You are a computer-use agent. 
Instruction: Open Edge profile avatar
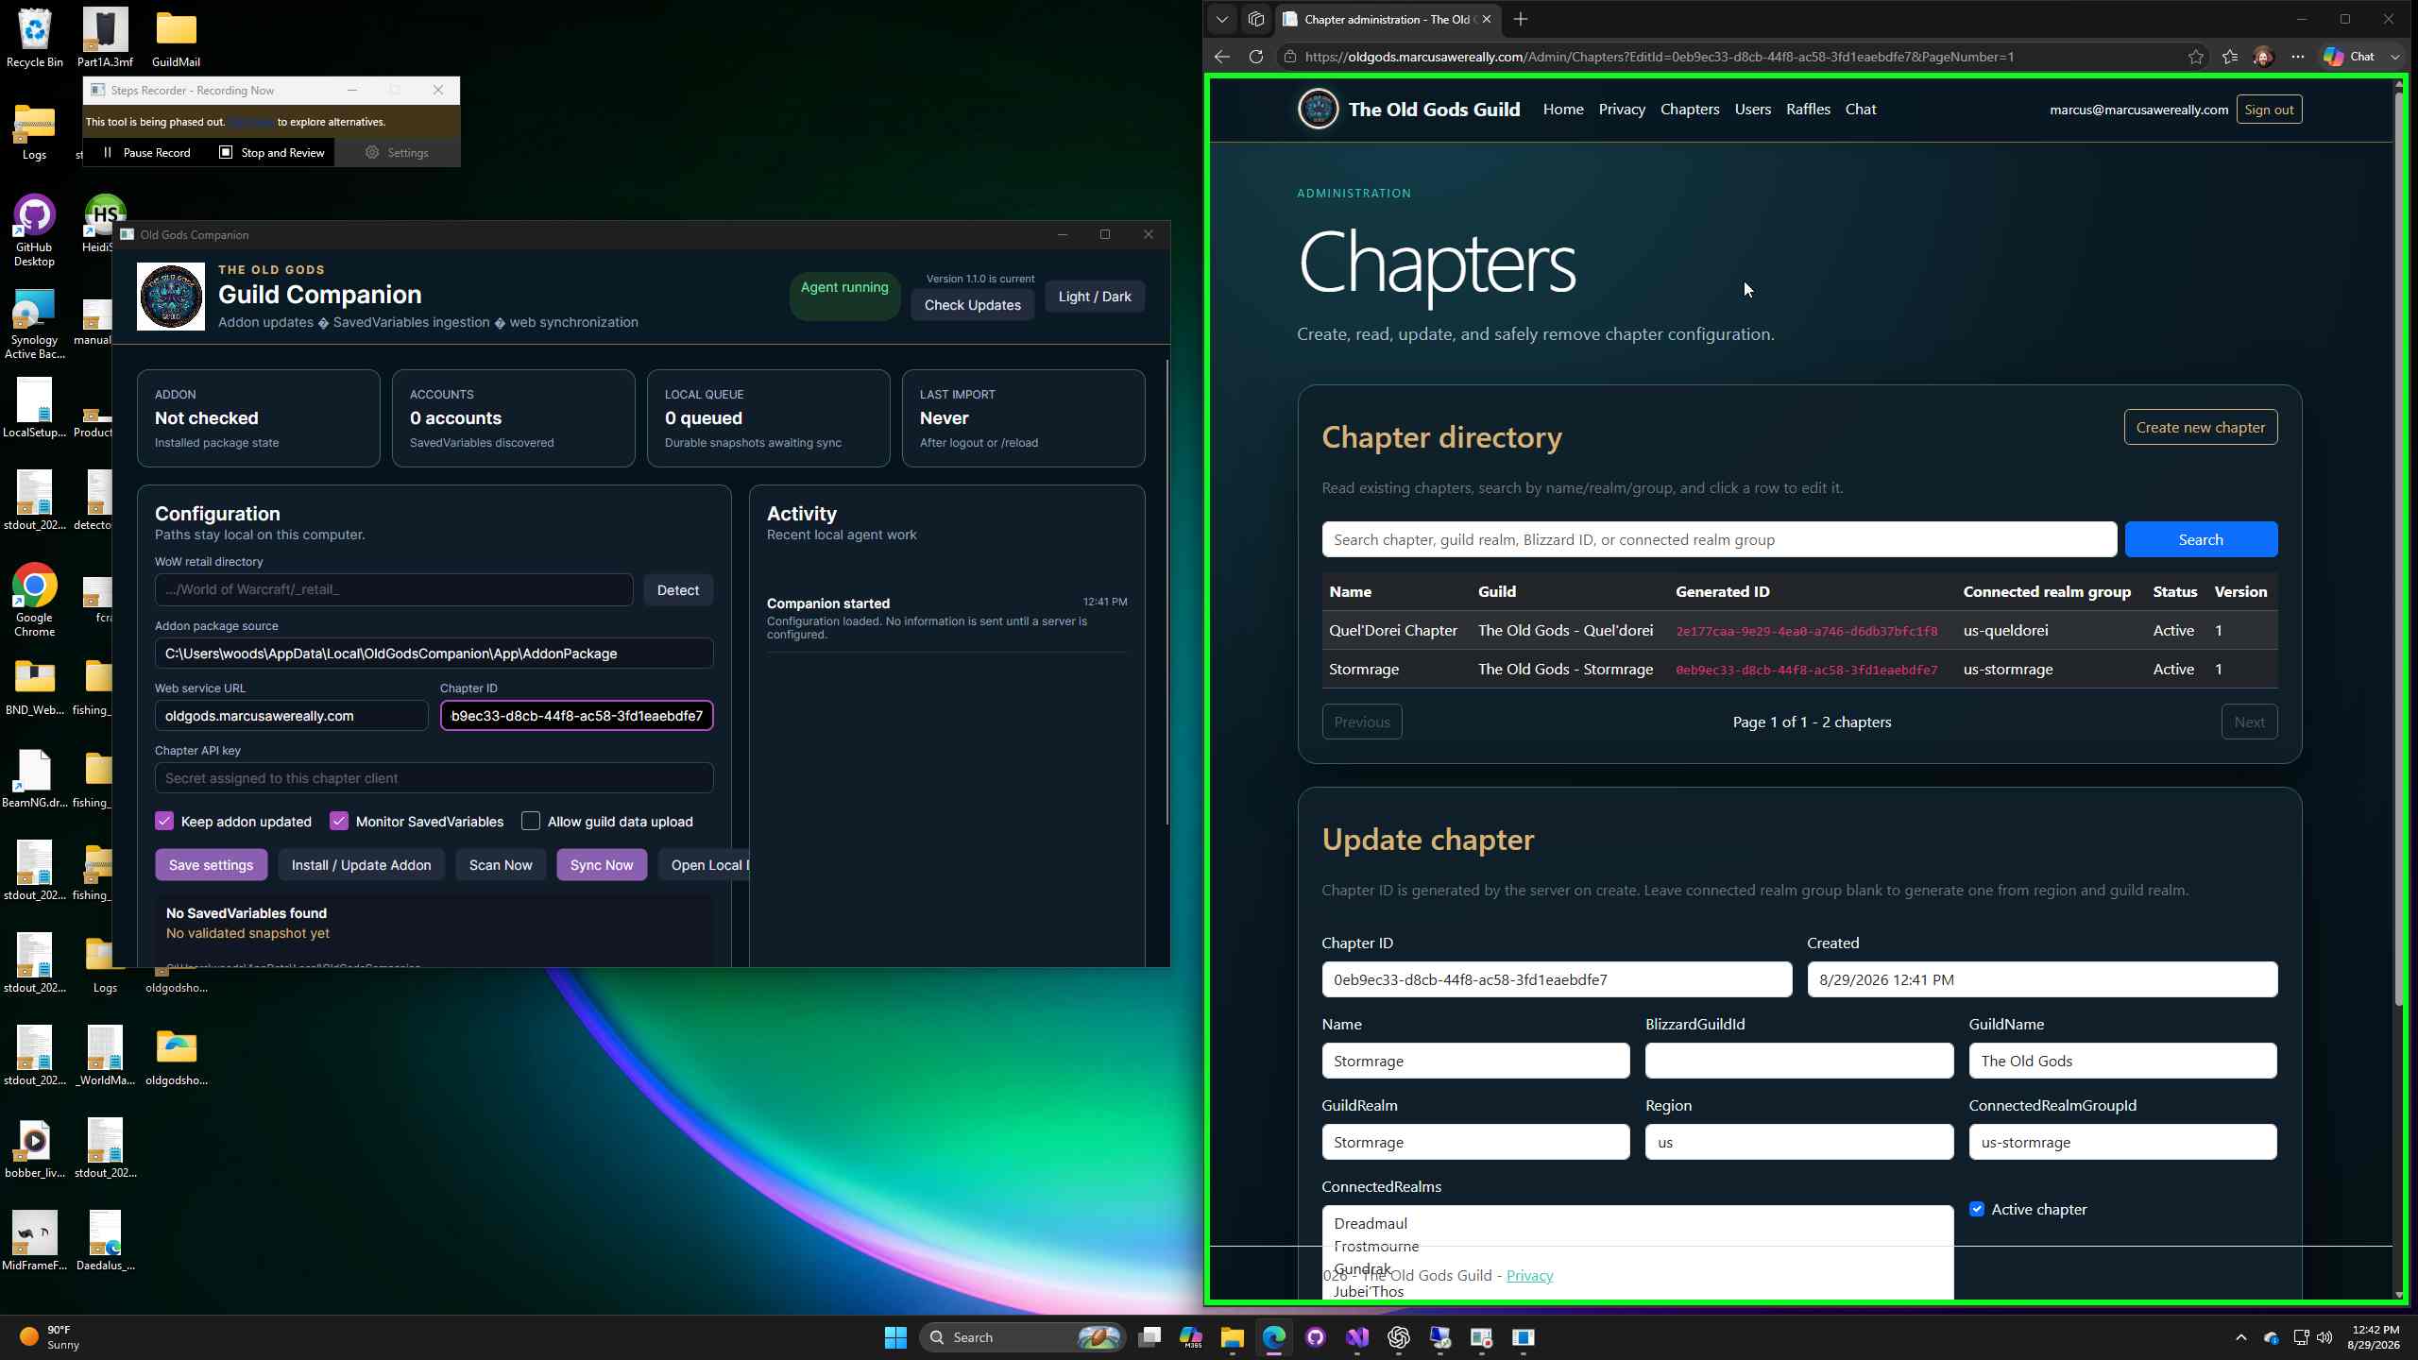(x=2263, y=57)
